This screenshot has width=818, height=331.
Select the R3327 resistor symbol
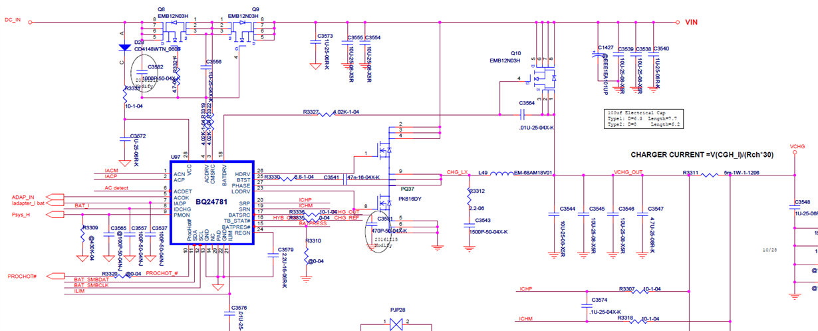point(326,114)
